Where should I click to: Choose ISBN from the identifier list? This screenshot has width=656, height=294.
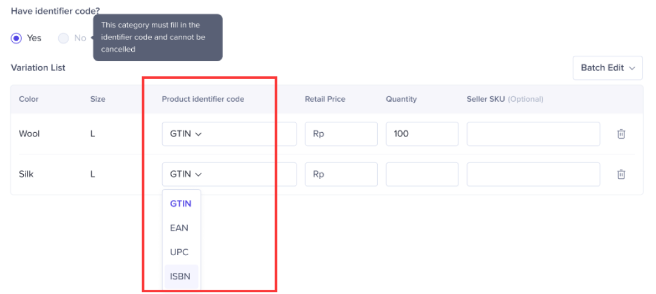181,276
